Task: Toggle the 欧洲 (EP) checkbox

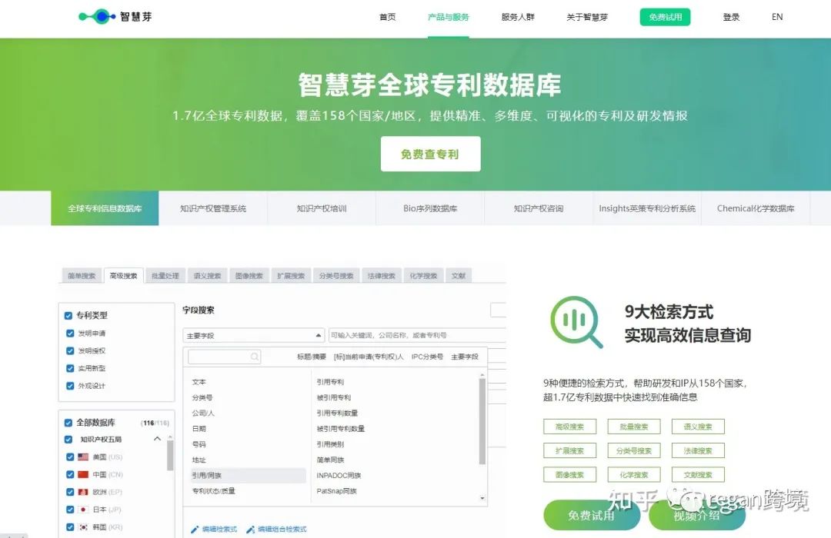Action: [70, 492]
